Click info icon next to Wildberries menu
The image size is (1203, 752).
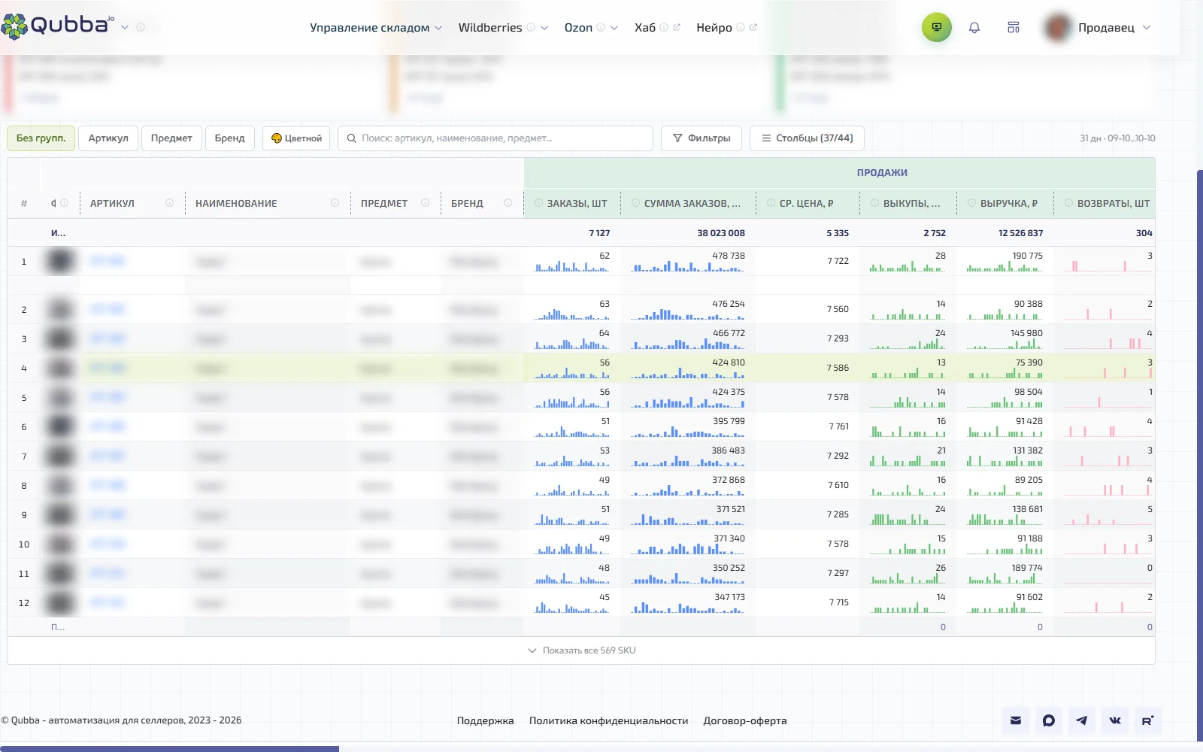tap(531, 27)
